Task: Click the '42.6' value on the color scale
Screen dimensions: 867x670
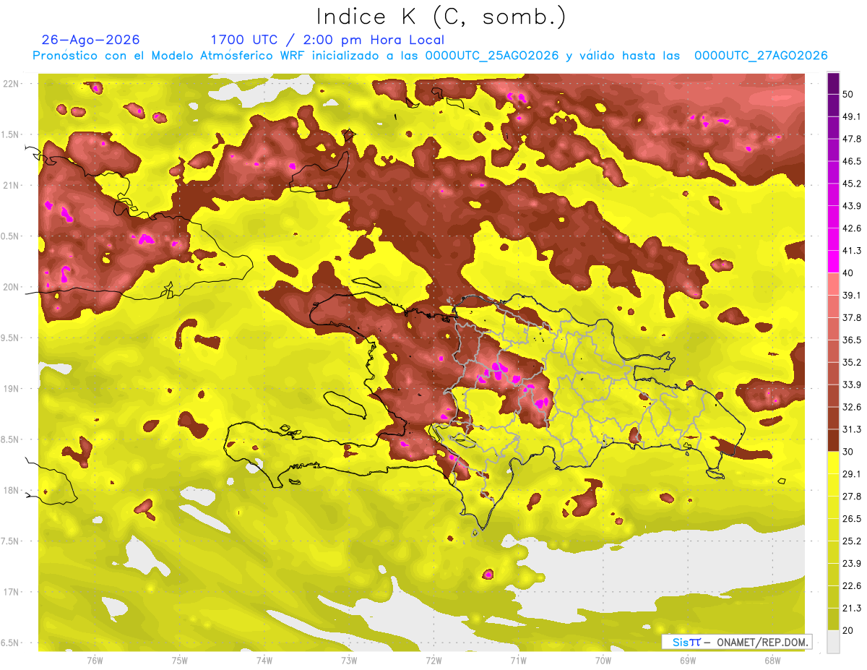Action: coord(851,228)
